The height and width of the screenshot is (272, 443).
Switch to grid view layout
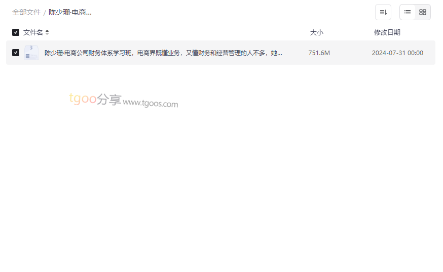[x=423, y=12]
